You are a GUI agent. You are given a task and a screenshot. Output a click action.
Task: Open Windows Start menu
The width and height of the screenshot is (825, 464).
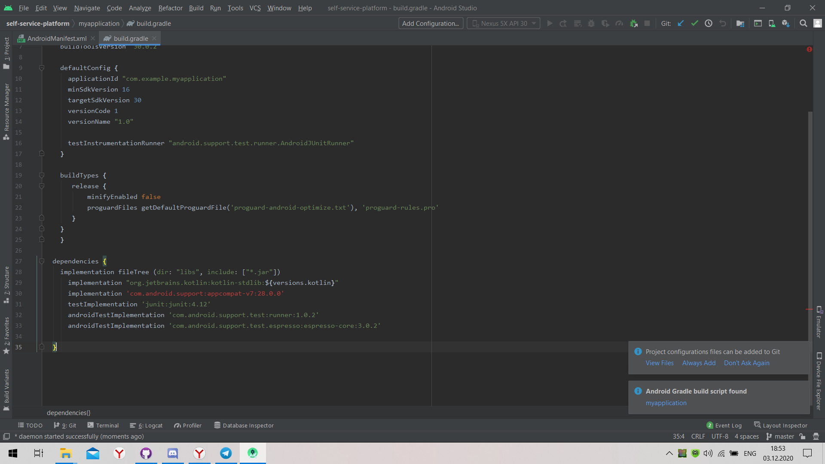coord(13,453)
